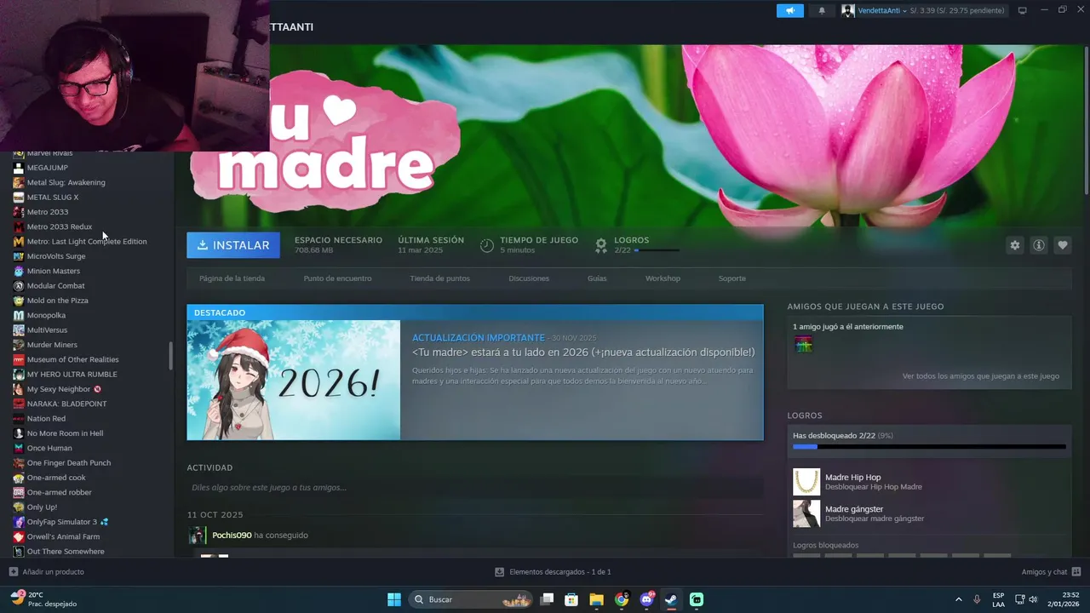Open game settings gear icon

pos(1015,245)
